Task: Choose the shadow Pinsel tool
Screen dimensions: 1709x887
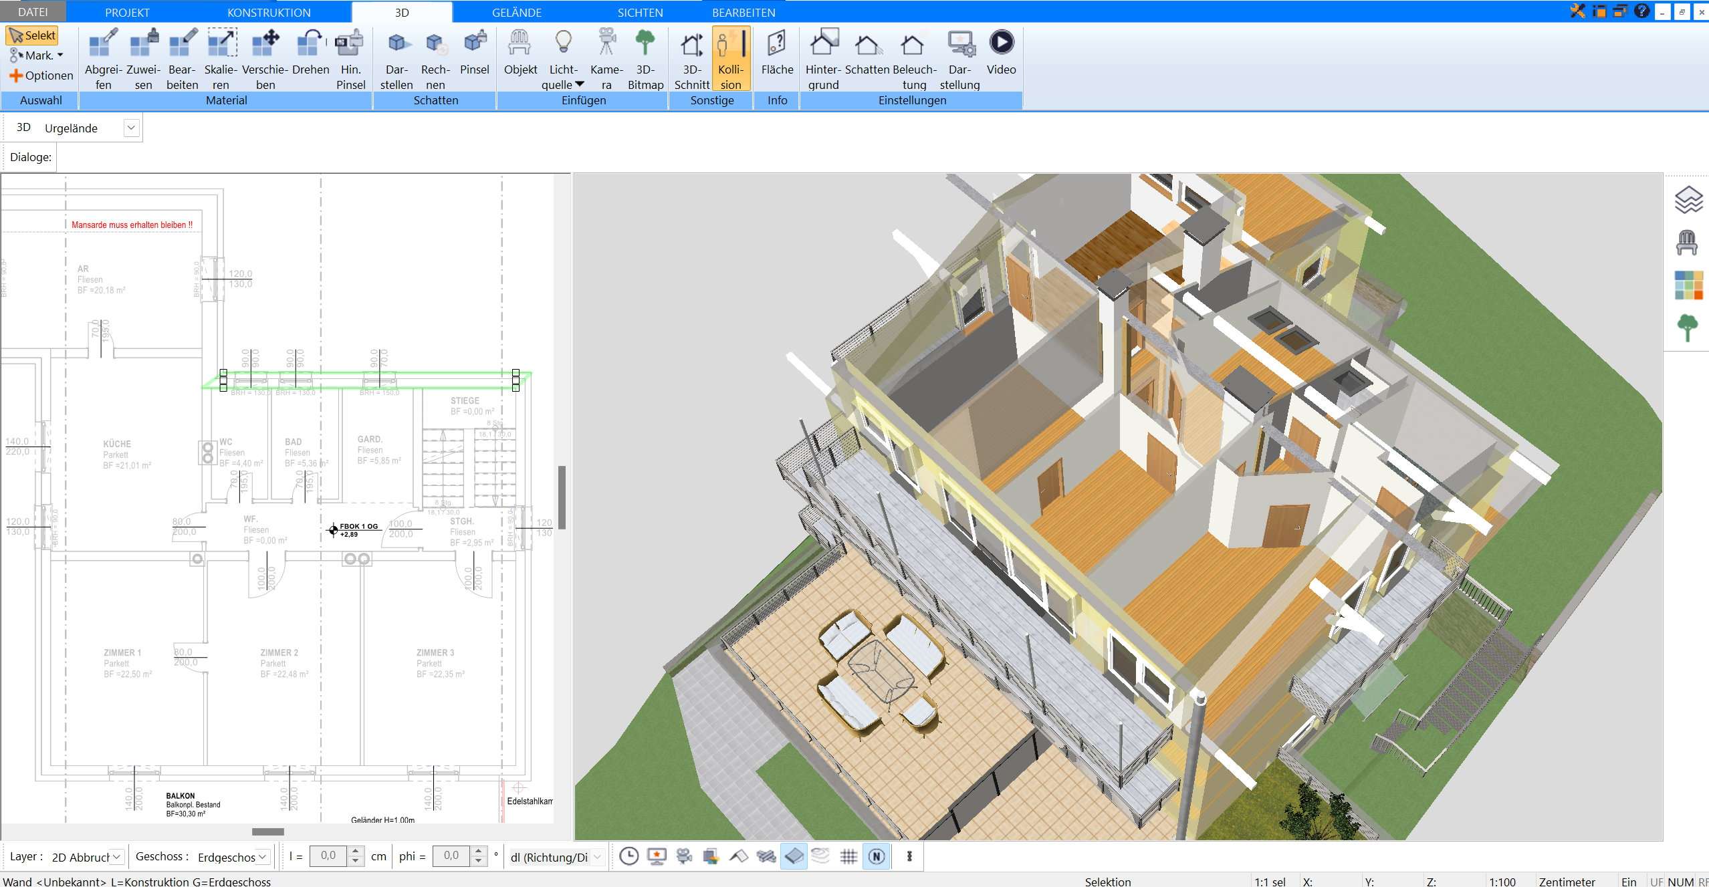Action: tap(475, 52)
